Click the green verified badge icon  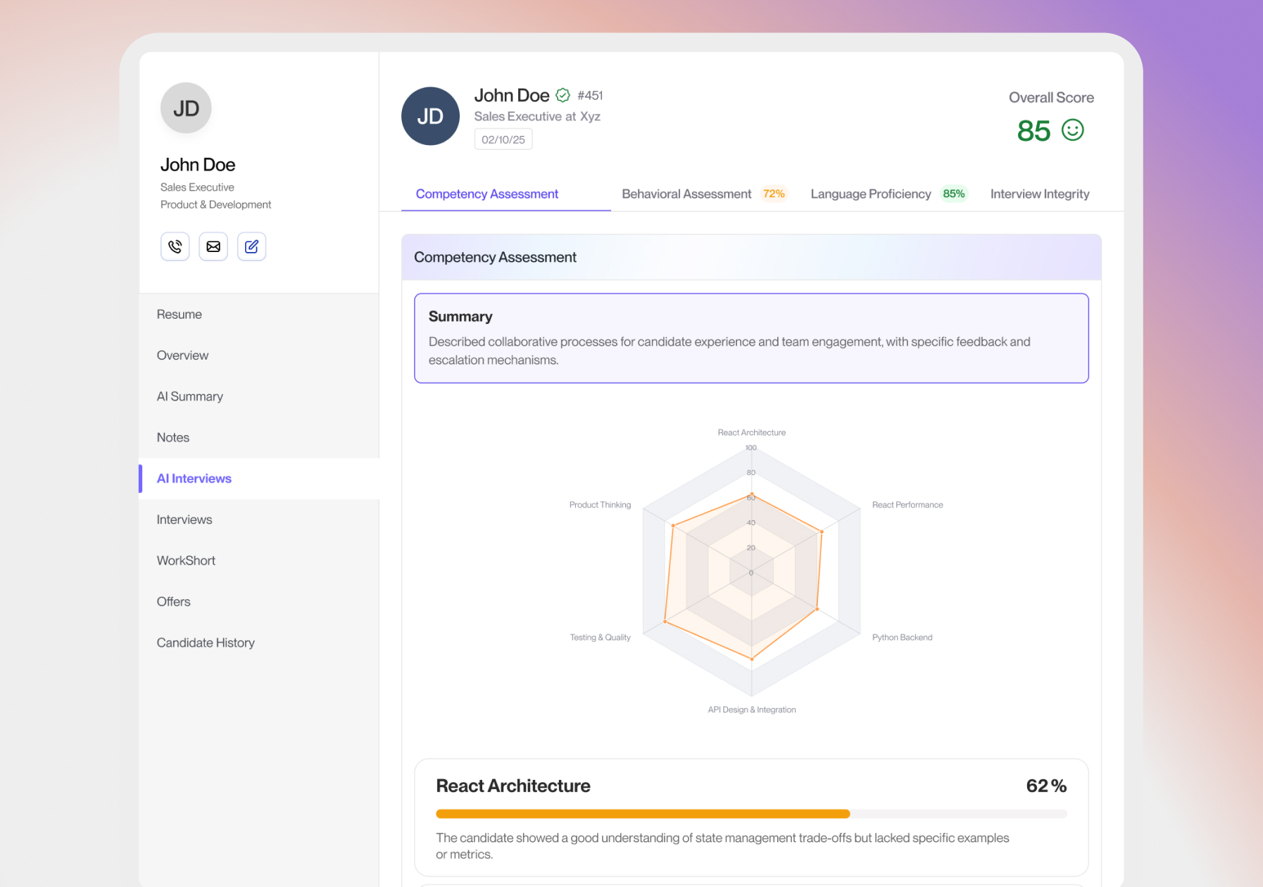pyautogui.click(x=563, y=95)
